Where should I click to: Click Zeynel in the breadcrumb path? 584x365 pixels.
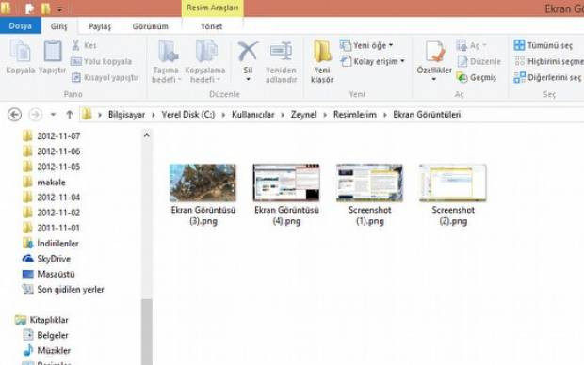click(x=303, y=115)
